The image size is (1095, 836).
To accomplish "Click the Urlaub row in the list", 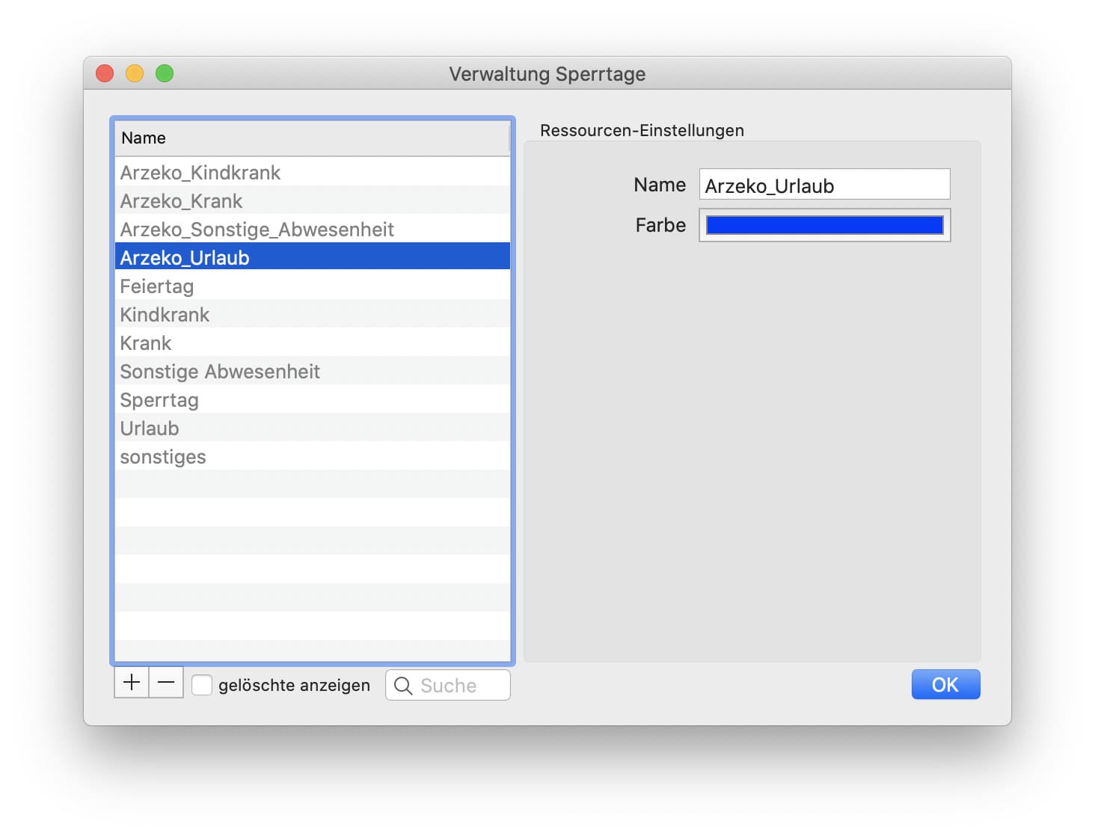I will click(x=312, y=428).
